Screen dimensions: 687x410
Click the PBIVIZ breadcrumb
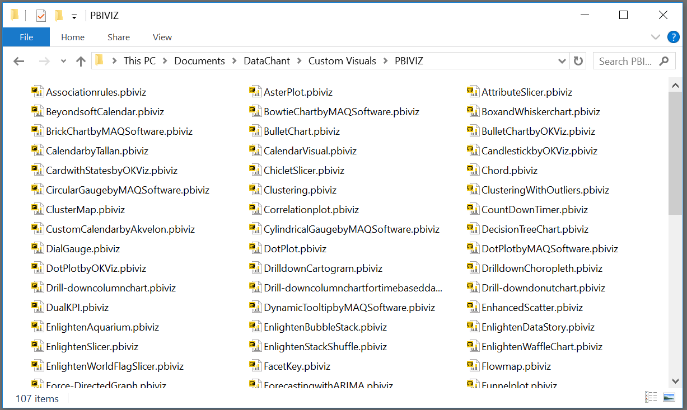click(409, 61)
